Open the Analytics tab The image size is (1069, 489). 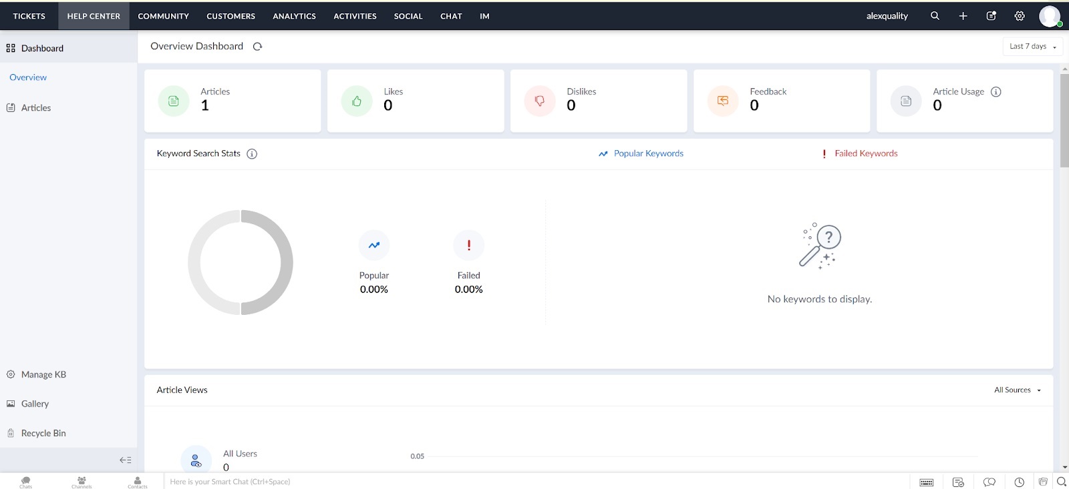tap(294, 16)
